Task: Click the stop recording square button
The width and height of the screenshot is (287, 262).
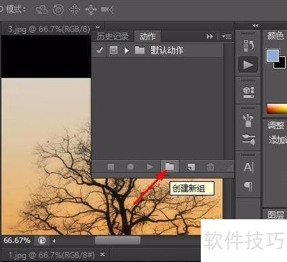Action: tap(111, 167)
